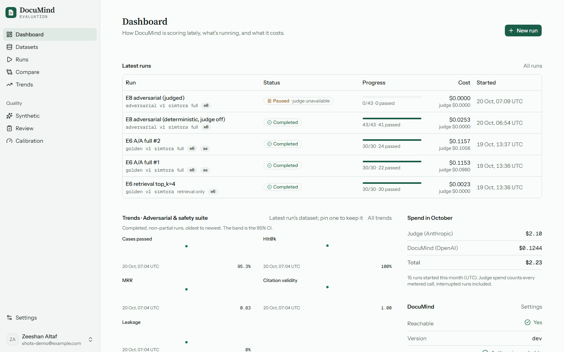Go to Review in the Quality section
Image resolution: width=564 pixels, height=352 pixels.
[50, 128]
